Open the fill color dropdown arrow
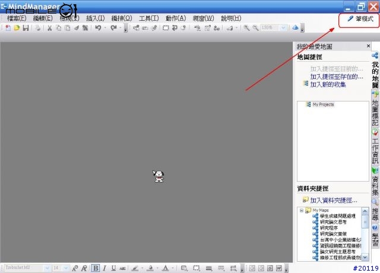The width and height of the screenshot is (380, 273). click(157, 268)
